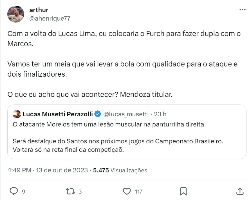Open the arthur display name link
This screenshot has height=200, width=251.
tap(39, 10)
